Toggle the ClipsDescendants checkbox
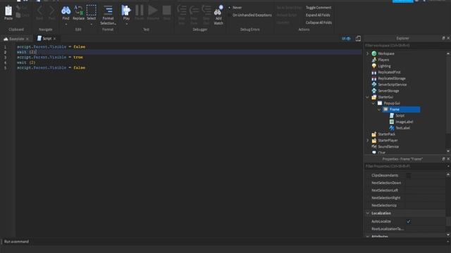The width and height of the screenshot is (451, 253). 409,175
